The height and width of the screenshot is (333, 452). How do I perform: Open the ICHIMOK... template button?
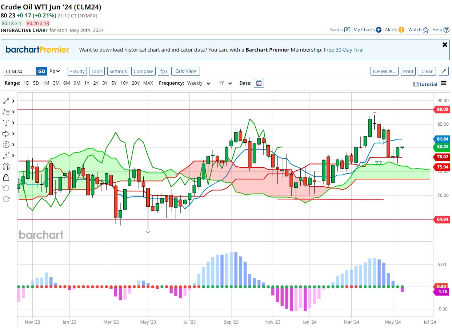click(x=384, y=71)
